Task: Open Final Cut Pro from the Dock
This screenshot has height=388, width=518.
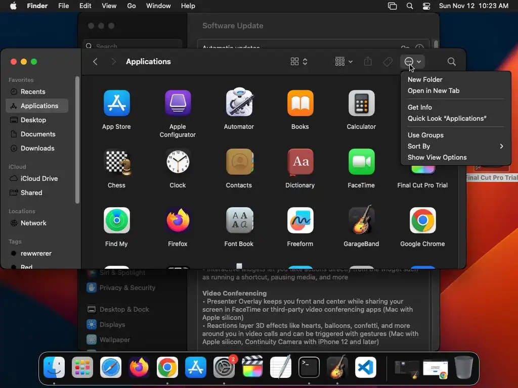Action: 252,367
